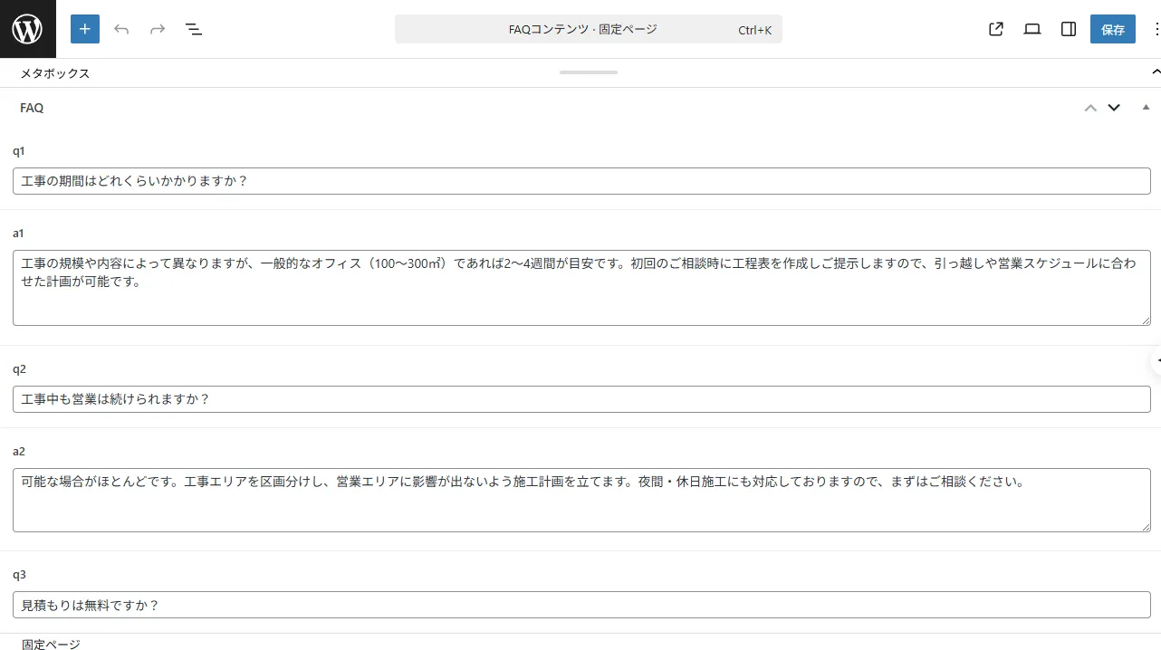This screenshot has width=1161, height=650.
Task: Click the a1 textarea resize grip
Action: pos(1145,320)
